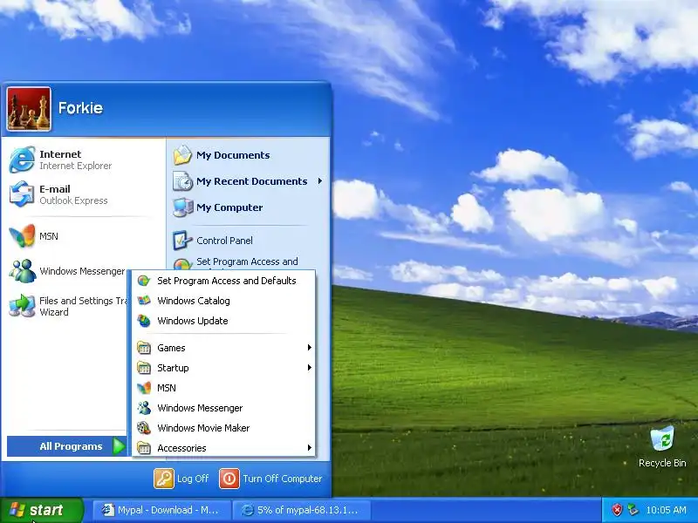Image resolution: width=698 pixels, height=523 pixels.
Task: Click the Recycle Bin label on desktop
Action: [662, 463]
